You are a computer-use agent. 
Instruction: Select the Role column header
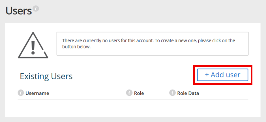click(139, 93)
